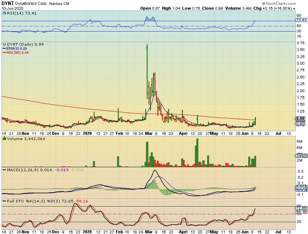Viewport: 308px width, 234px height.
Task: Click the MACD(12,26,9) legend label
Action: (x=23, y=170)
